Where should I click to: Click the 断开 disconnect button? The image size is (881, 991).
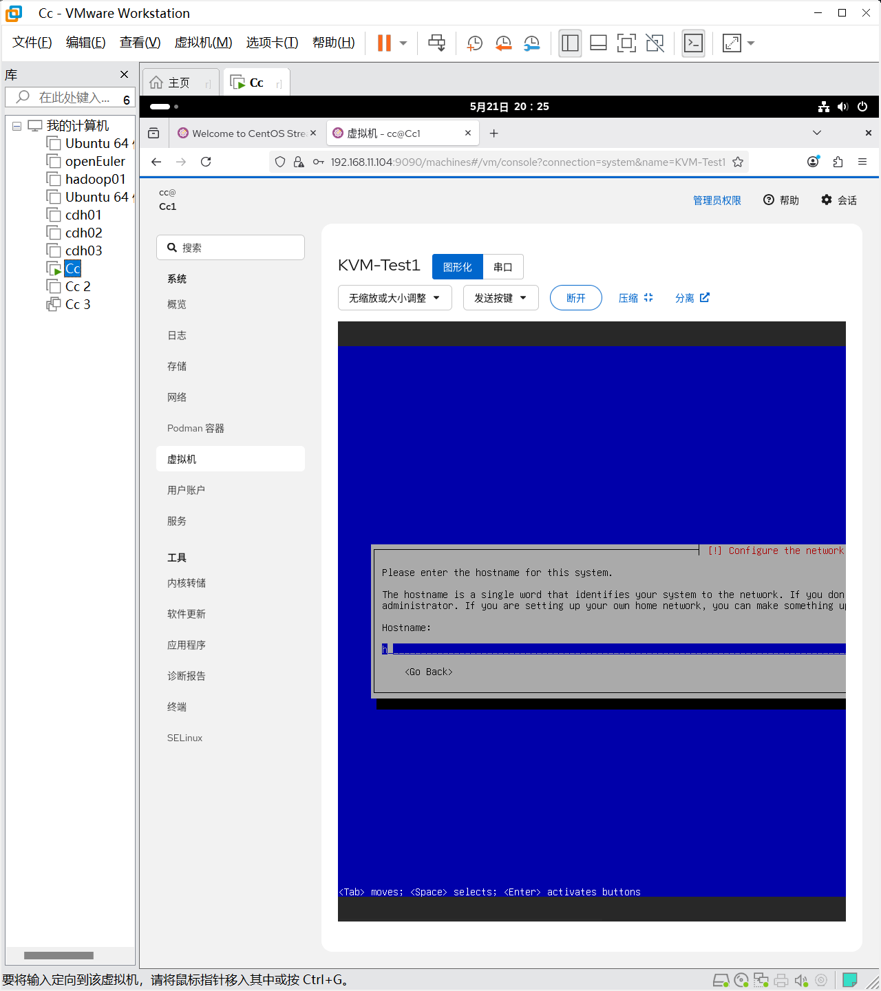[576, 298]
